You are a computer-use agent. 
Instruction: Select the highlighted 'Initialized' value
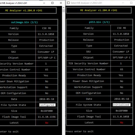coord(122,105)
